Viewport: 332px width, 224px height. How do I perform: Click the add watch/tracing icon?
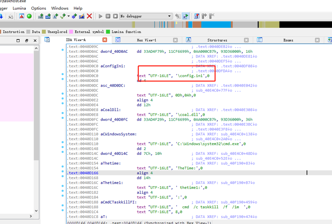204,16
